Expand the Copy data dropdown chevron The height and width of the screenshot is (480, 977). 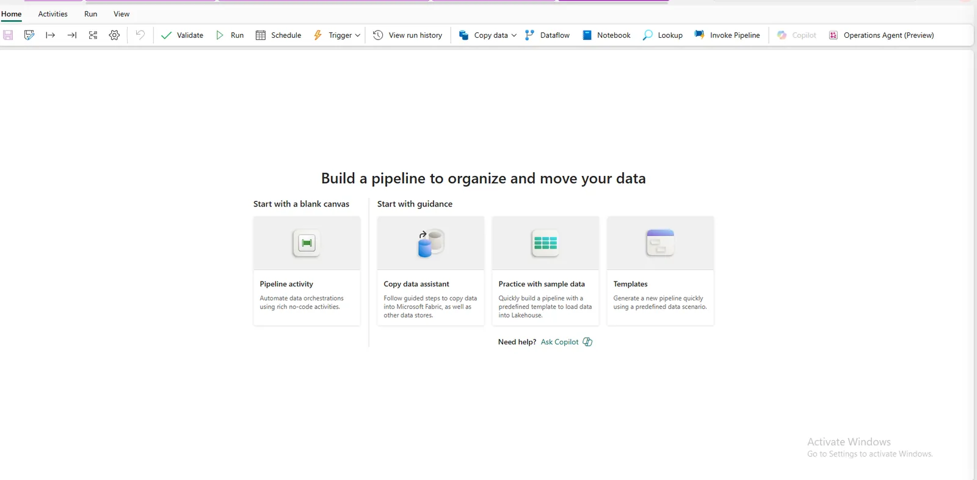click(514, 35)
